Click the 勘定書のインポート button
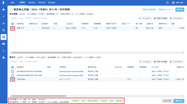 tap(166, 10)
